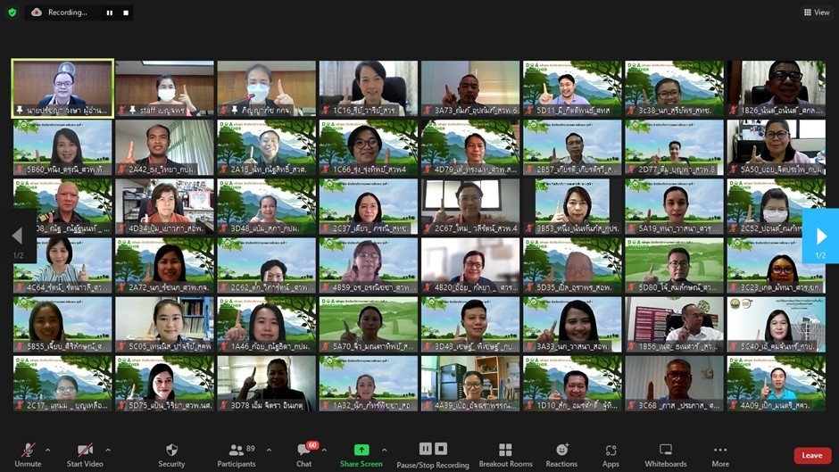The height and width of the screenshot is (472, 839).
Task: Open the Apps panel
Action: (x=611, y=455)
